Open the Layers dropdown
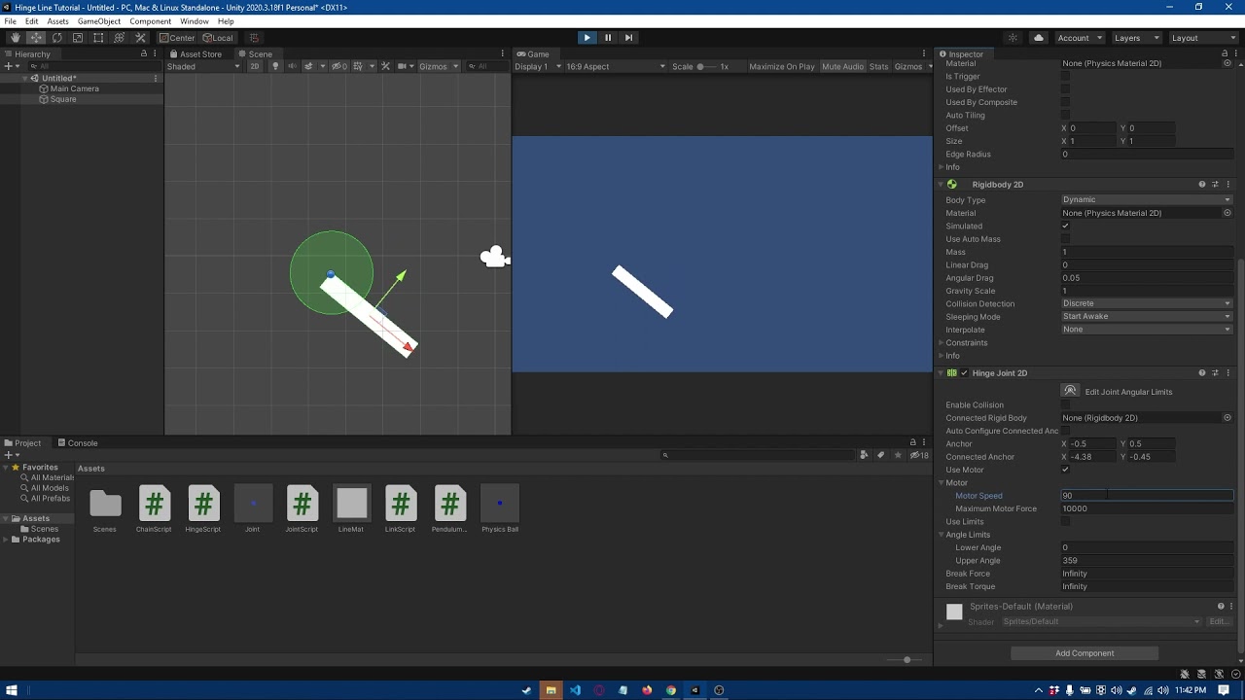The height and width of the screenshot is (700, 1245). click(x=1136, y=38)
